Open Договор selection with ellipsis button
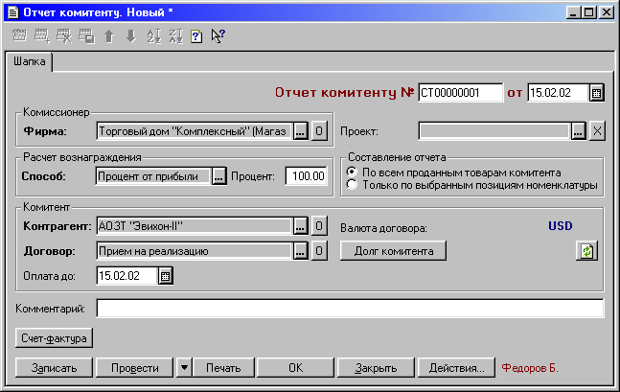 300,251
